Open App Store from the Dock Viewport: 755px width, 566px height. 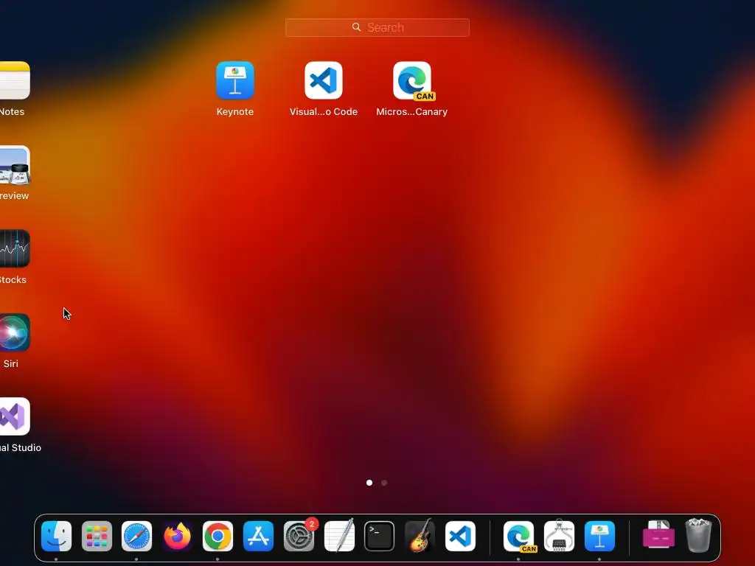(258, 537)
